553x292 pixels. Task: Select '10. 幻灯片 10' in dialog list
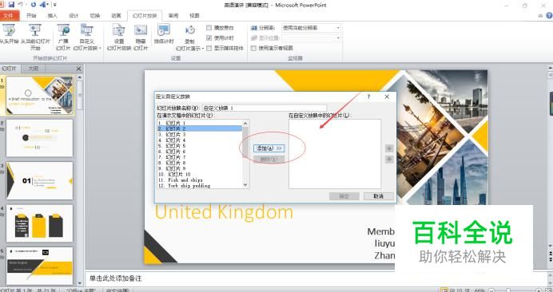pos(200,174)
